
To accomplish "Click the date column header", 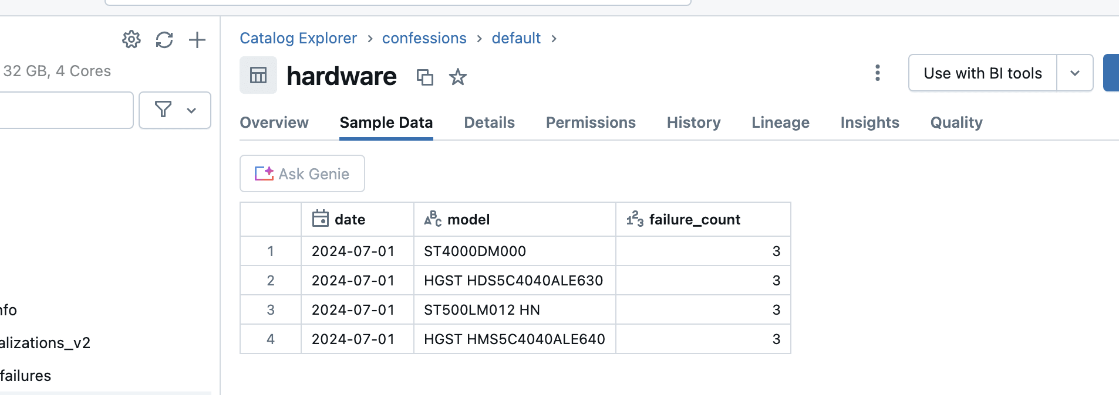I will tap(358, 219).
